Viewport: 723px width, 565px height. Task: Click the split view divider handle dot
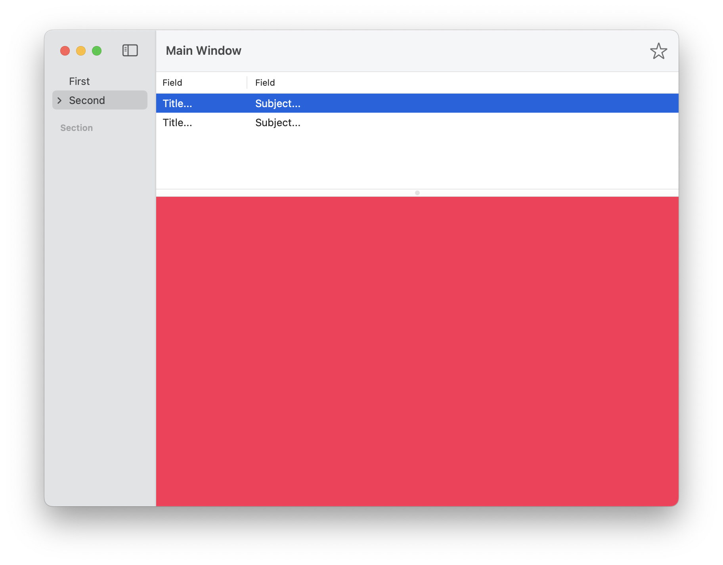(417, 193)
